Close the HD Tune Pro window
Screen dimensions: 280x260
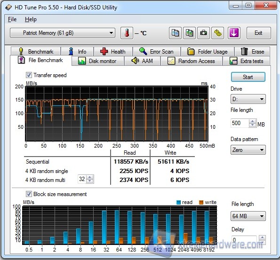point(266,6)
